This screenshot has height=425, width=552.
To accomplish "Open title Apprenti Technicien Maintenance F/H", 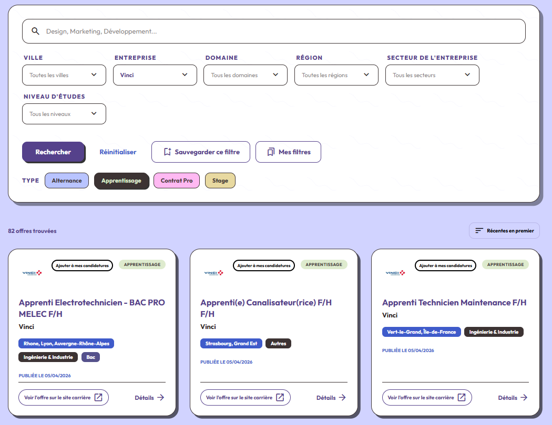I will click(x=454, y=302).
